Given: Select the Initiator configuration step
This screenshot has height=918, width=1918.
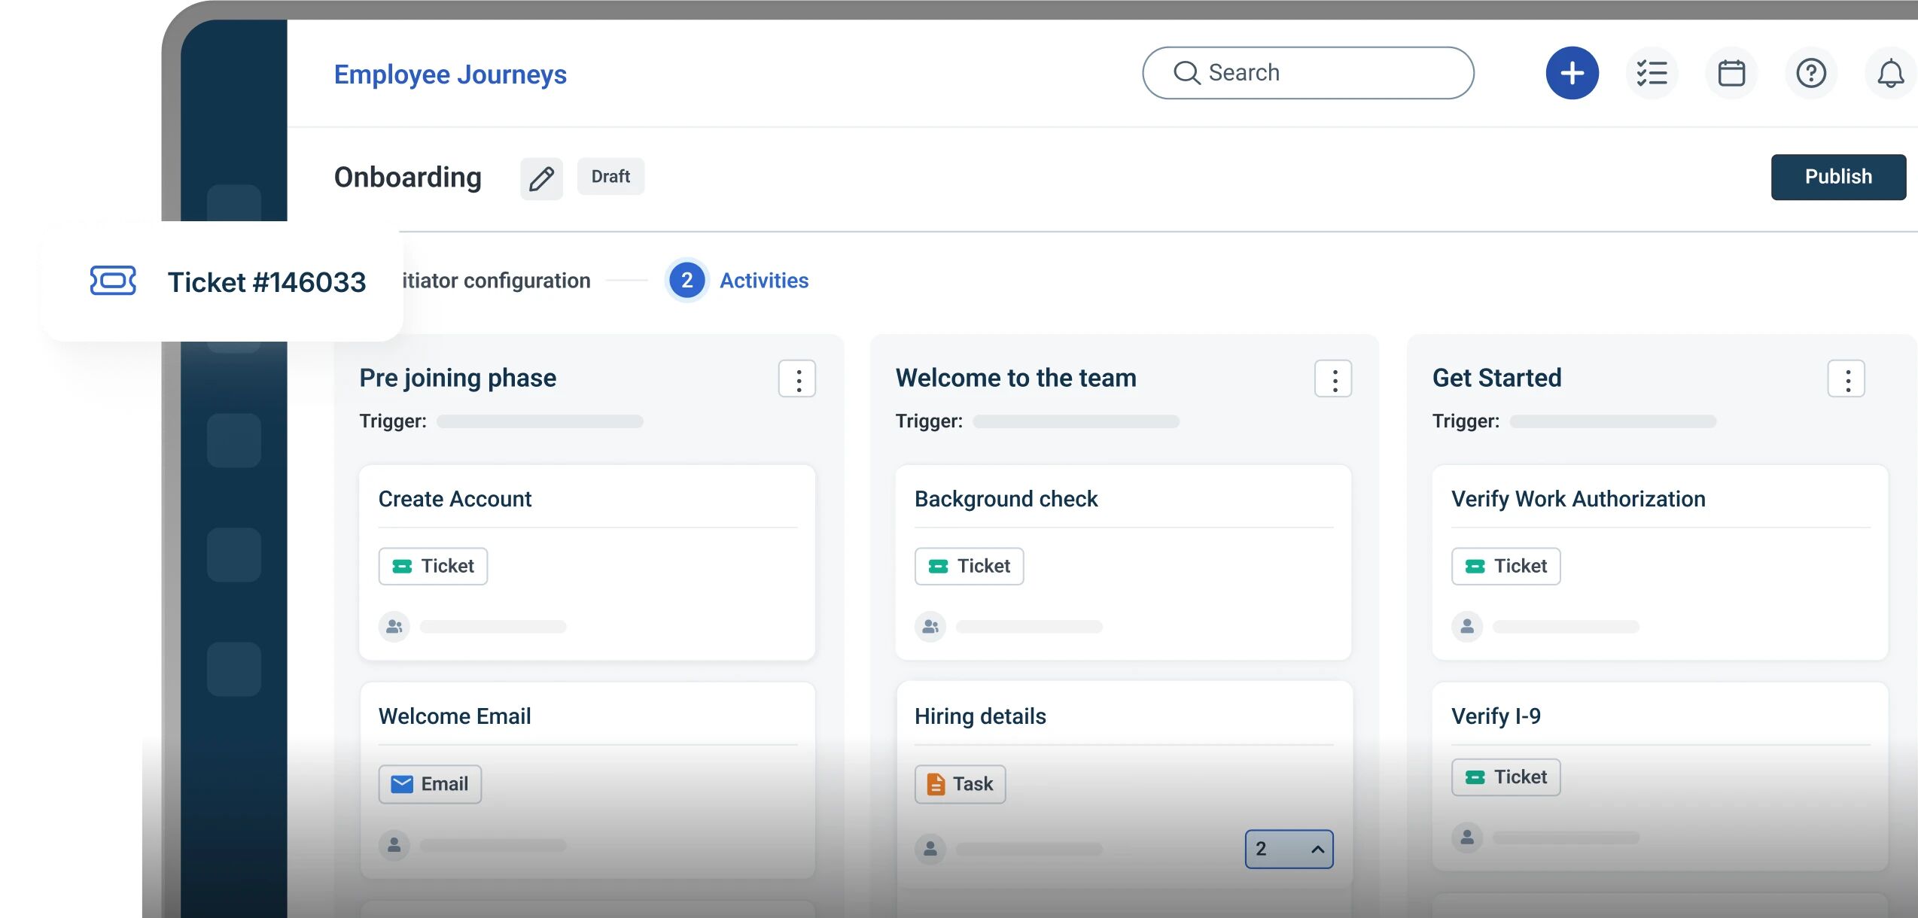Looking at the screenshot, I should coord(497,281).
